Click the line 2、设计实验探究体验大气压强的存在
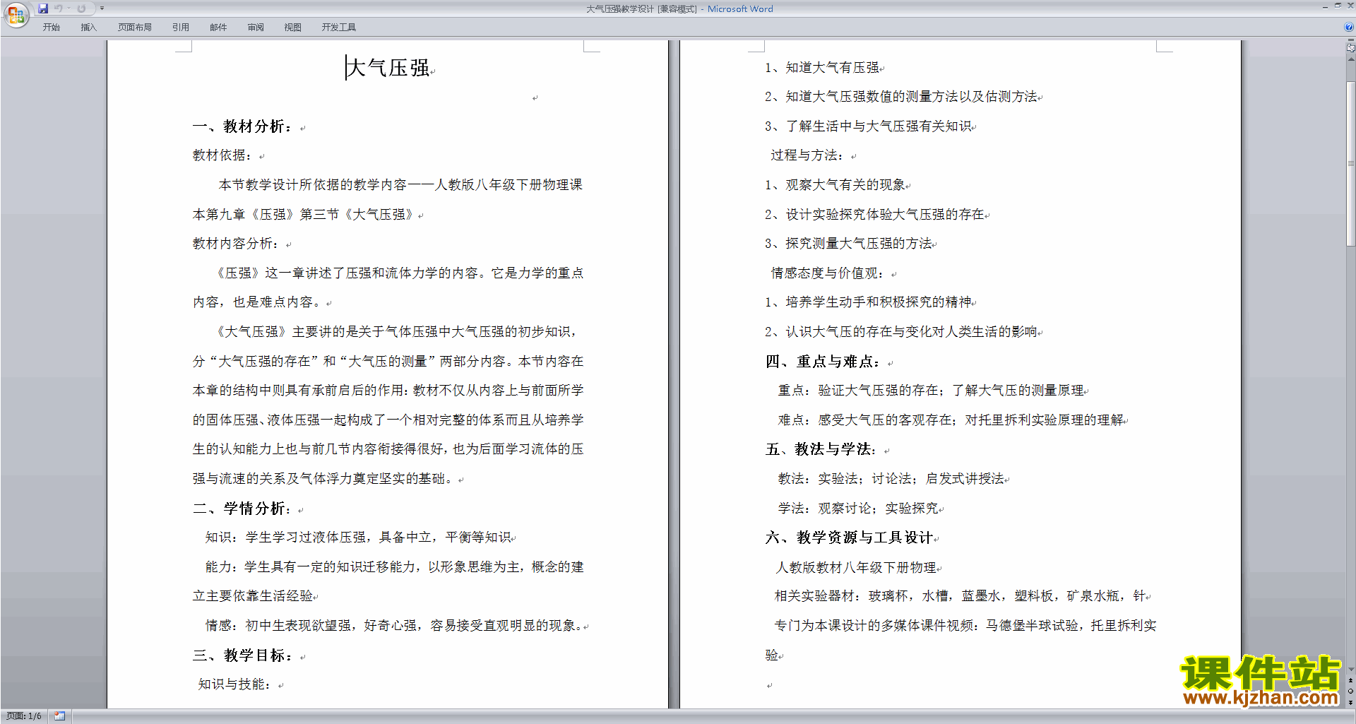The image size is (1356, 724). tap(874, 215)
